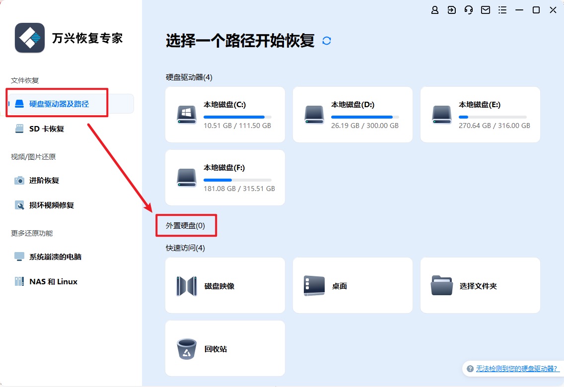Click the E: drive disk icon
The image size is (564, 387).
pos(442,115)
